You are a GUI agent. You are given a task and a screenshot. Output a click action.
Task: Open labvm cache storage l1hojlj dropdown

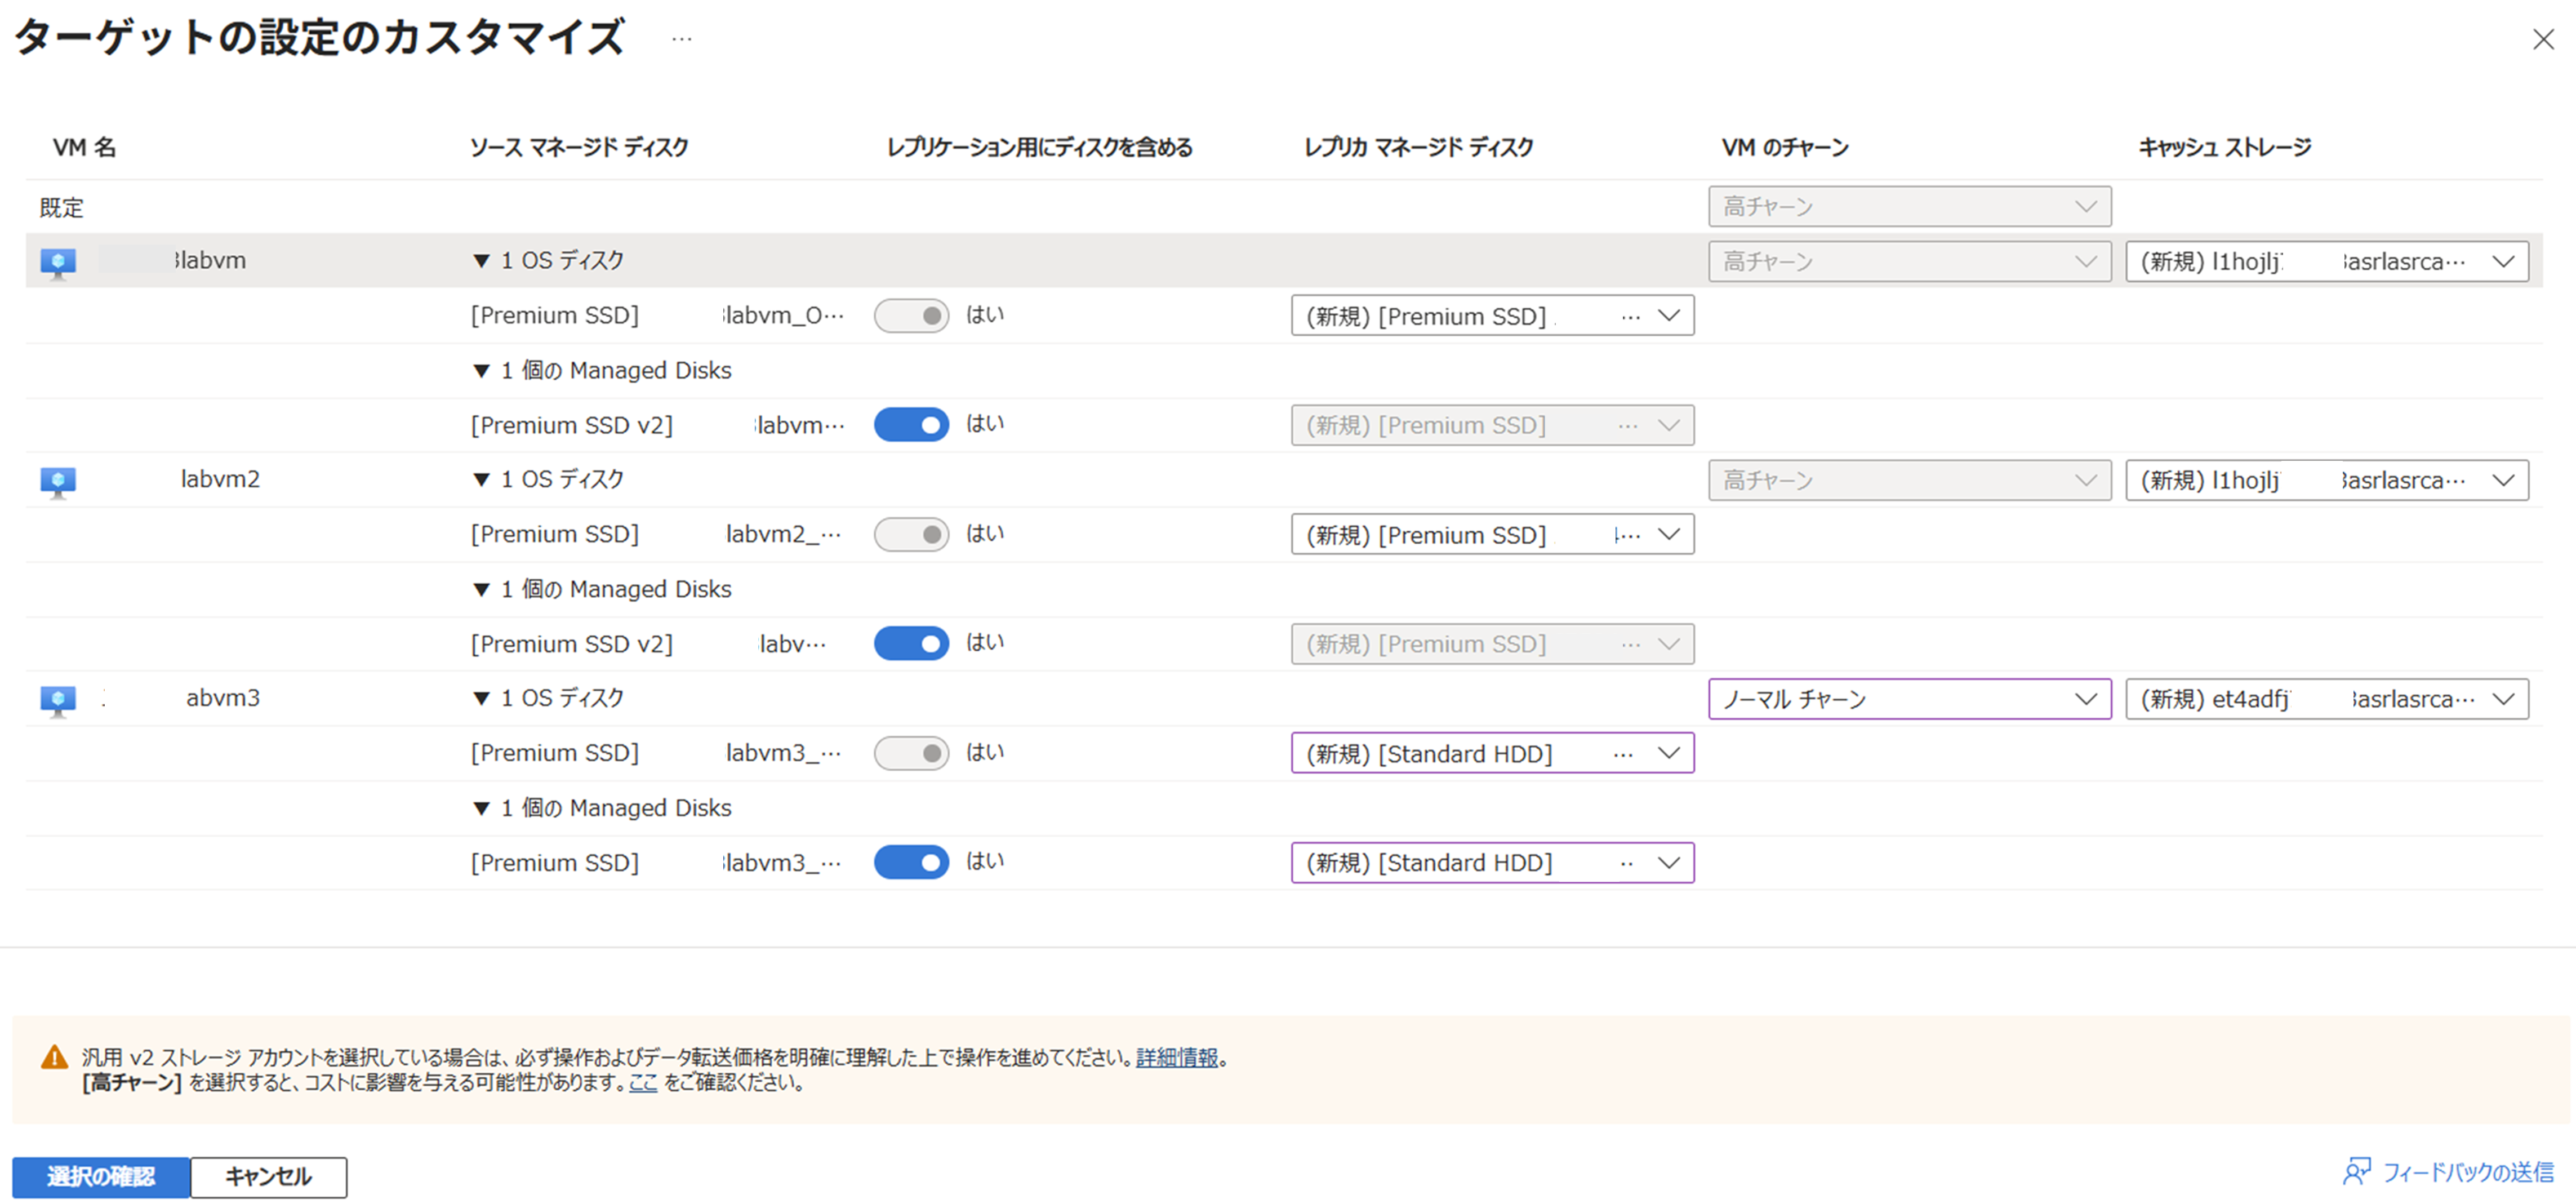[2326, 262]
